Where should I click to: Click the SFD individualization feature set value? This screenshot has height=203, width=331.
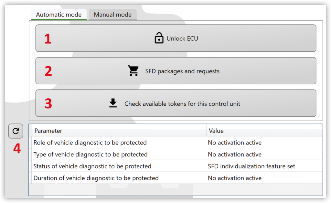(x=251, y=166)
